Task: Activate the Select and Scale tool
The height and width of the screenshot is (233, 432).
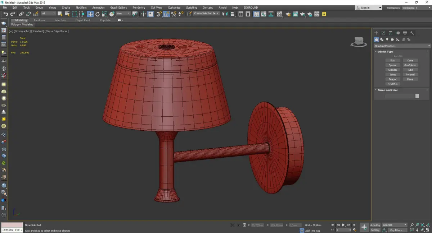Action: click(104, 14)
